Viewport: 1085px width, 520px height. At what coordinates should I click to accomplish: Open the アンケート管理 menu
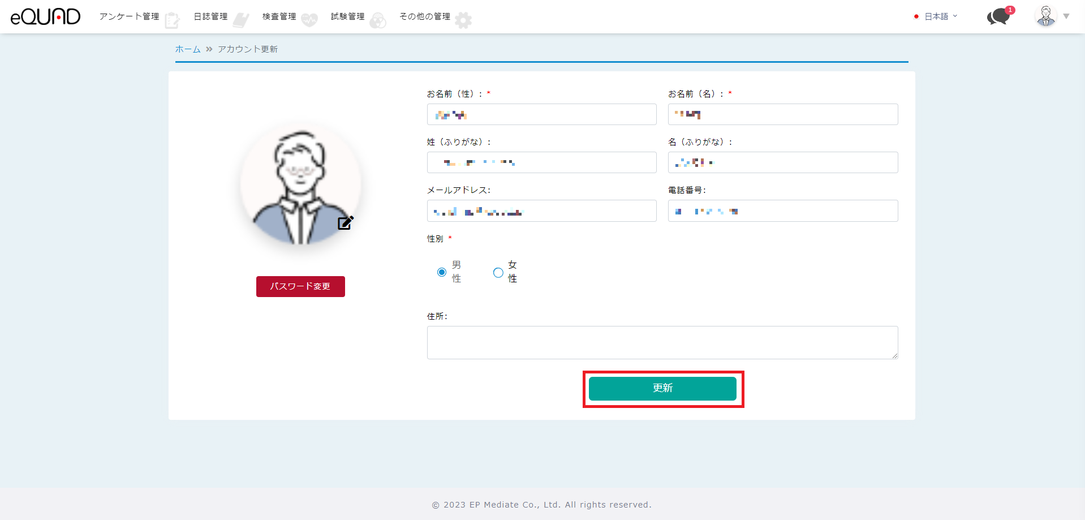pyautogui.click(x=129, y=16)
